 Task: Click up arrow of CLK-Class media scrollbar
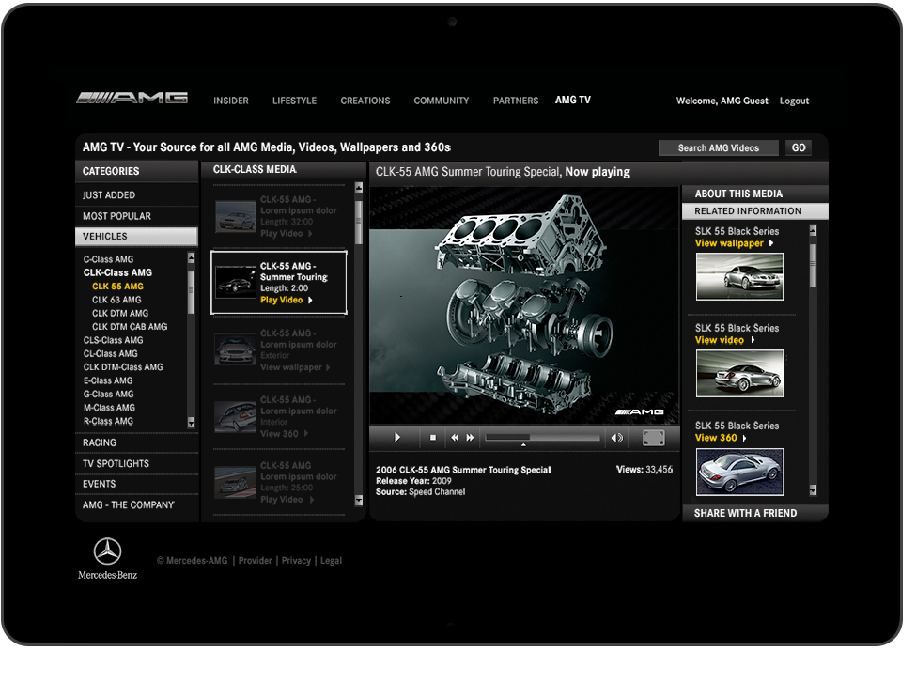tap(359, 188)
